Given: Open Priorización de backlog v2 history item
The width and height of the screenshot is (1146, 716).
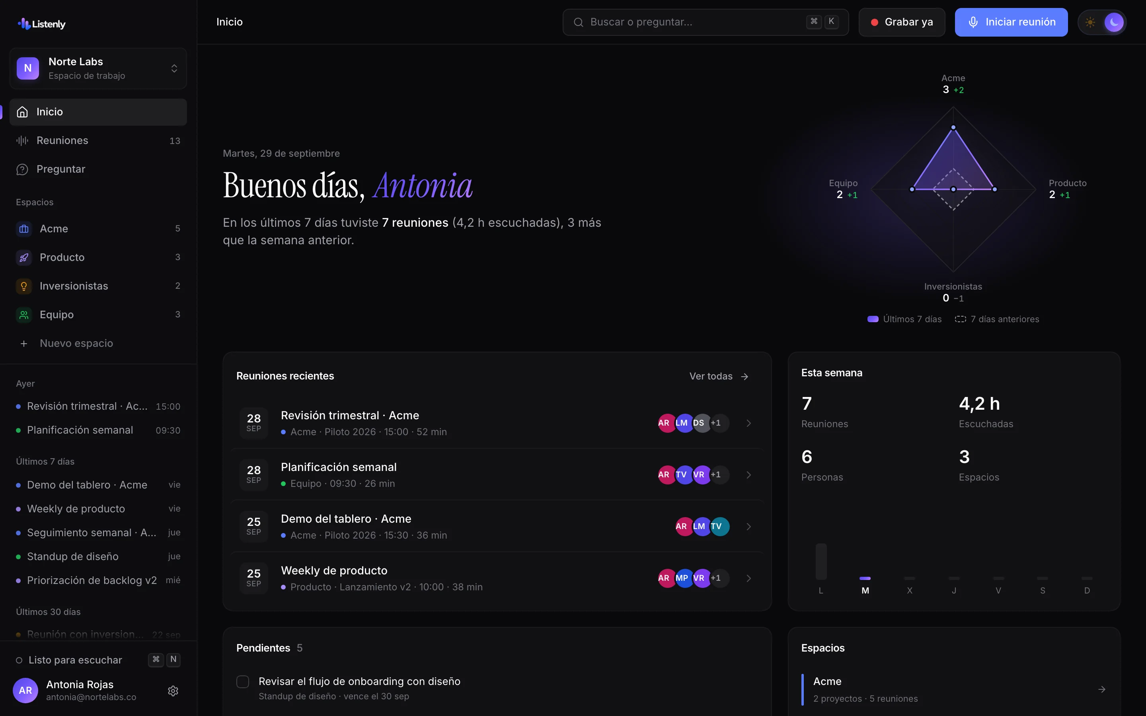Looking at the screenshot, I should click(x=98, y=581).
